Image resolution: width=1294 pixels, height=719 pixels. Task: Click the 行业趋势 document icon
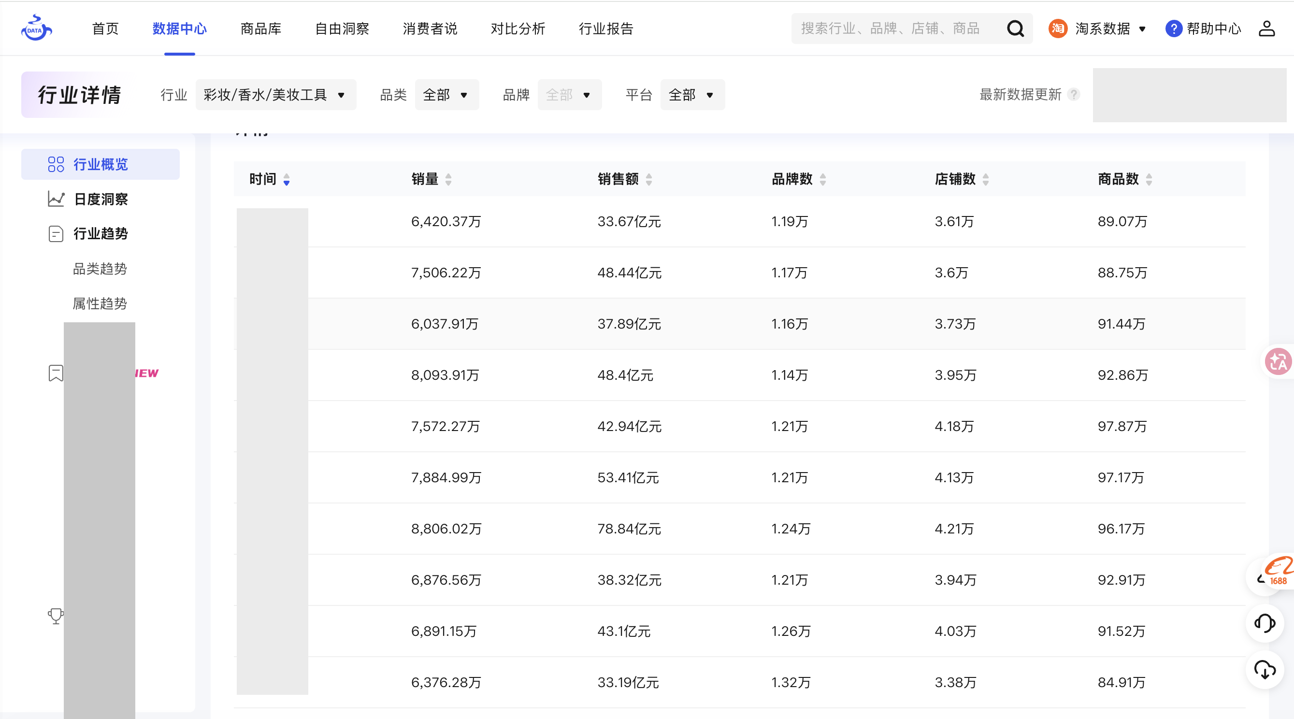56,234
